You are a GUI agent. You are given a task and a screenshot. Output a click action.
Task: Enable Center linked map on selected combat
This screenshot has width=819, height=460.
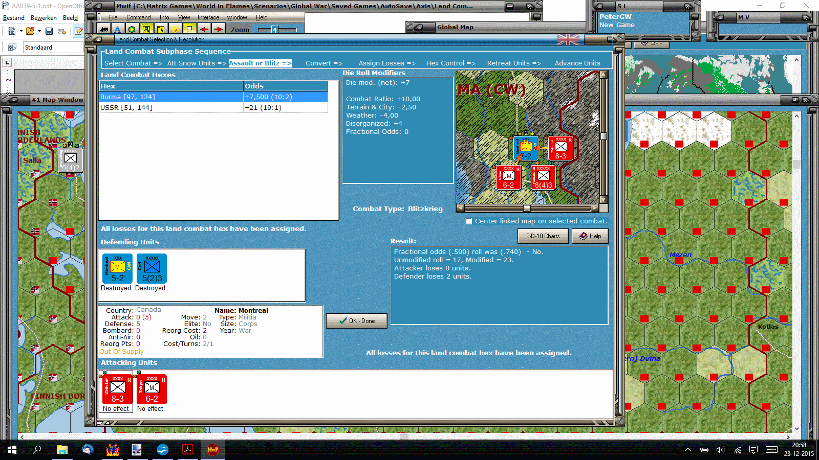click(x=469, y=221)
